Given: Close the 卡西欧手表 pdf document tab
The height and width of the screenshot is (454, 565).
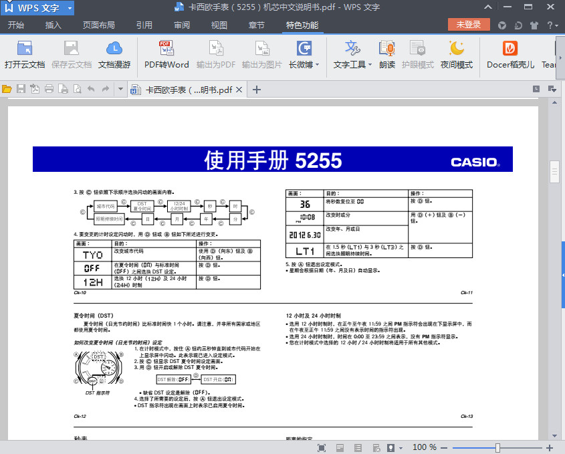Looking at the screenshot, I should pyautogui.click(x=239, y=90).
